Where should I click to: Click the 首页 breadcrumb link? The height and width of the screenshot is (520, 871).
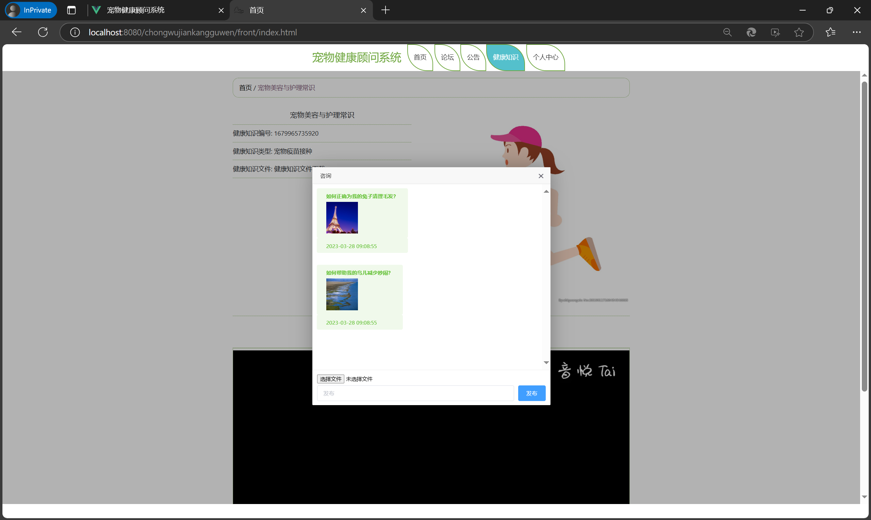pos(245,88)
